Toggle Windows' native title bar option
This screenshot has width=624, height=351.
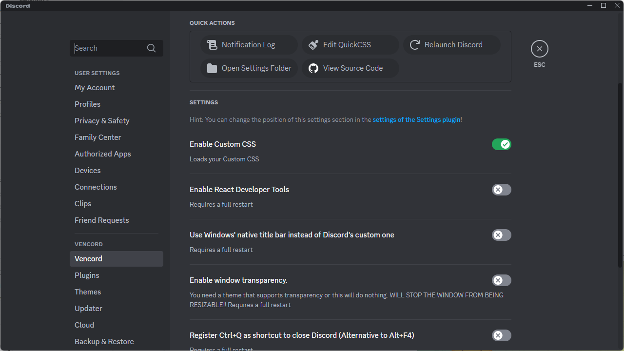501,235
